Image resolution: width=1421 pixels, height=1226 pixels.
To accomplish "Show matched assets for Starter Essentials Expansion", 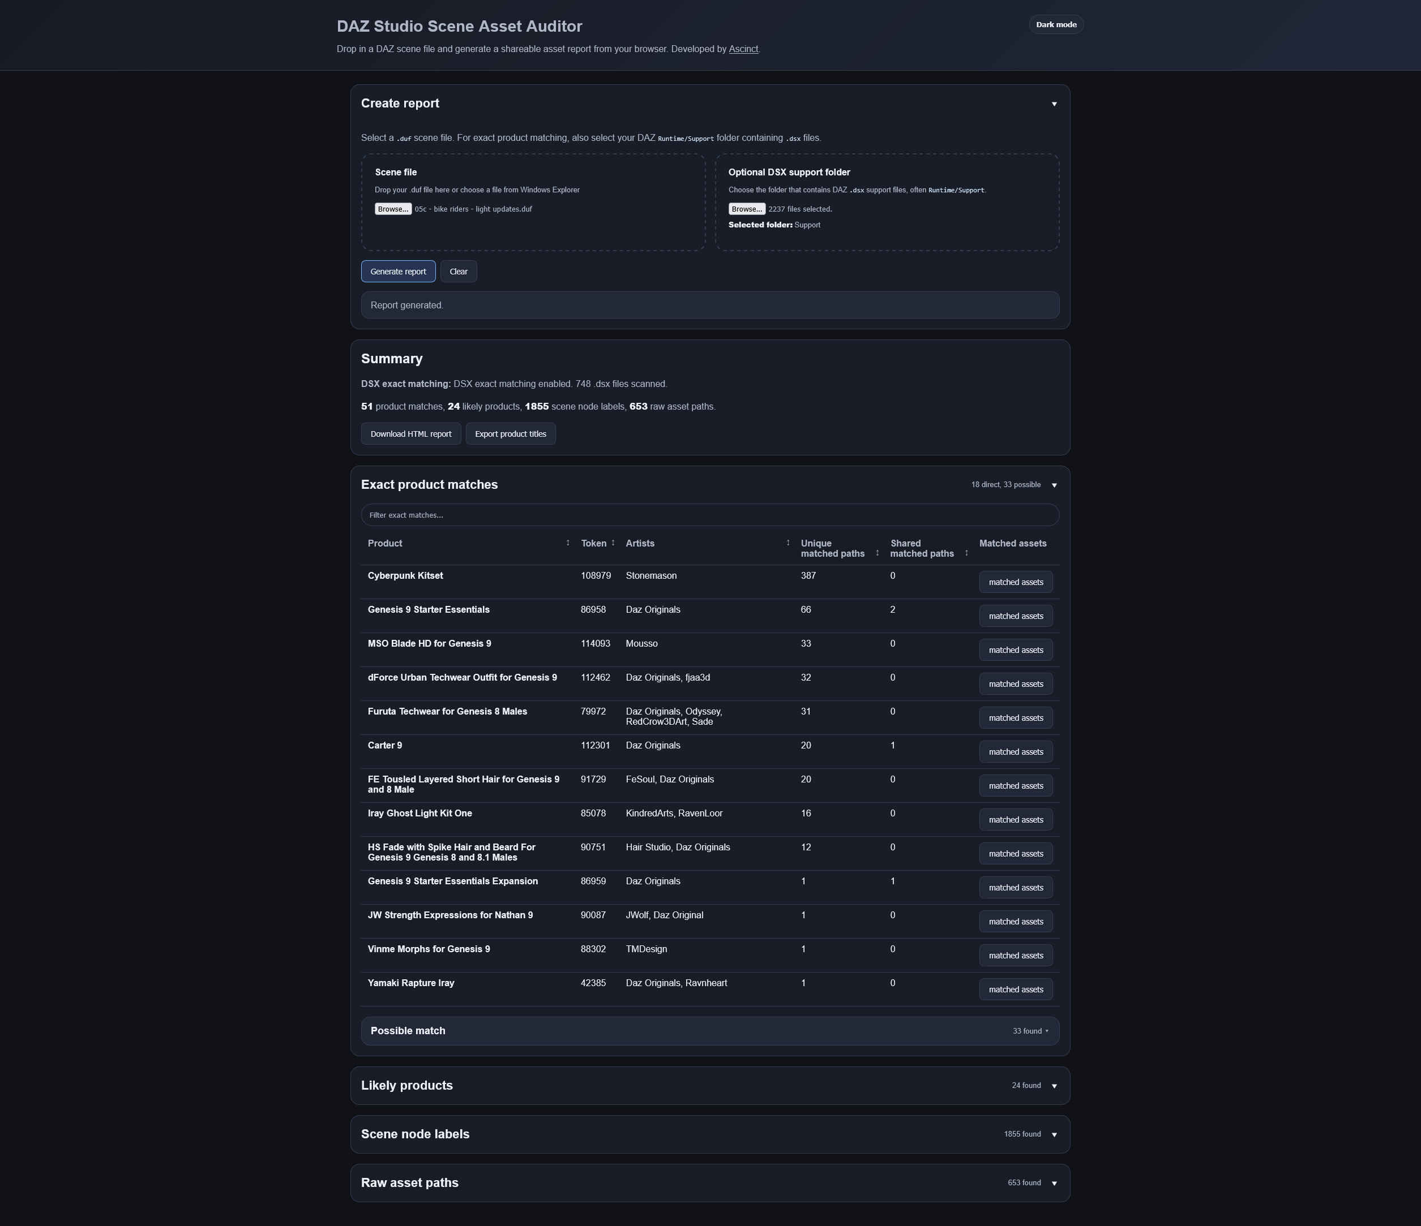I will tap(1016, 888).
